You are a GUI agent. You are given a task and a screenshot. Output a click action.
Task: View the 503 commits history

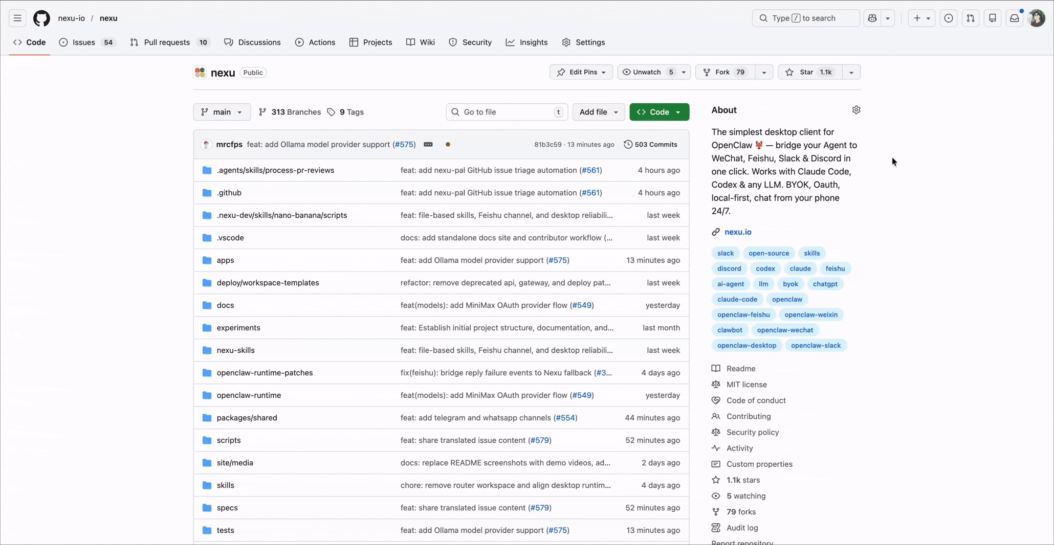[650, 145]
